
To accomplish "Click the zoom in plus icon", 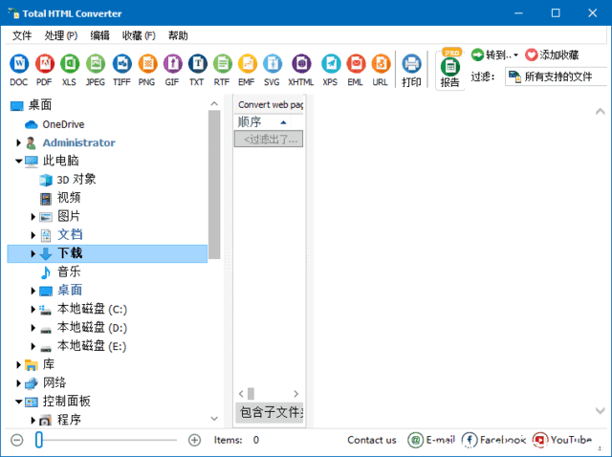I will [194, 440].
